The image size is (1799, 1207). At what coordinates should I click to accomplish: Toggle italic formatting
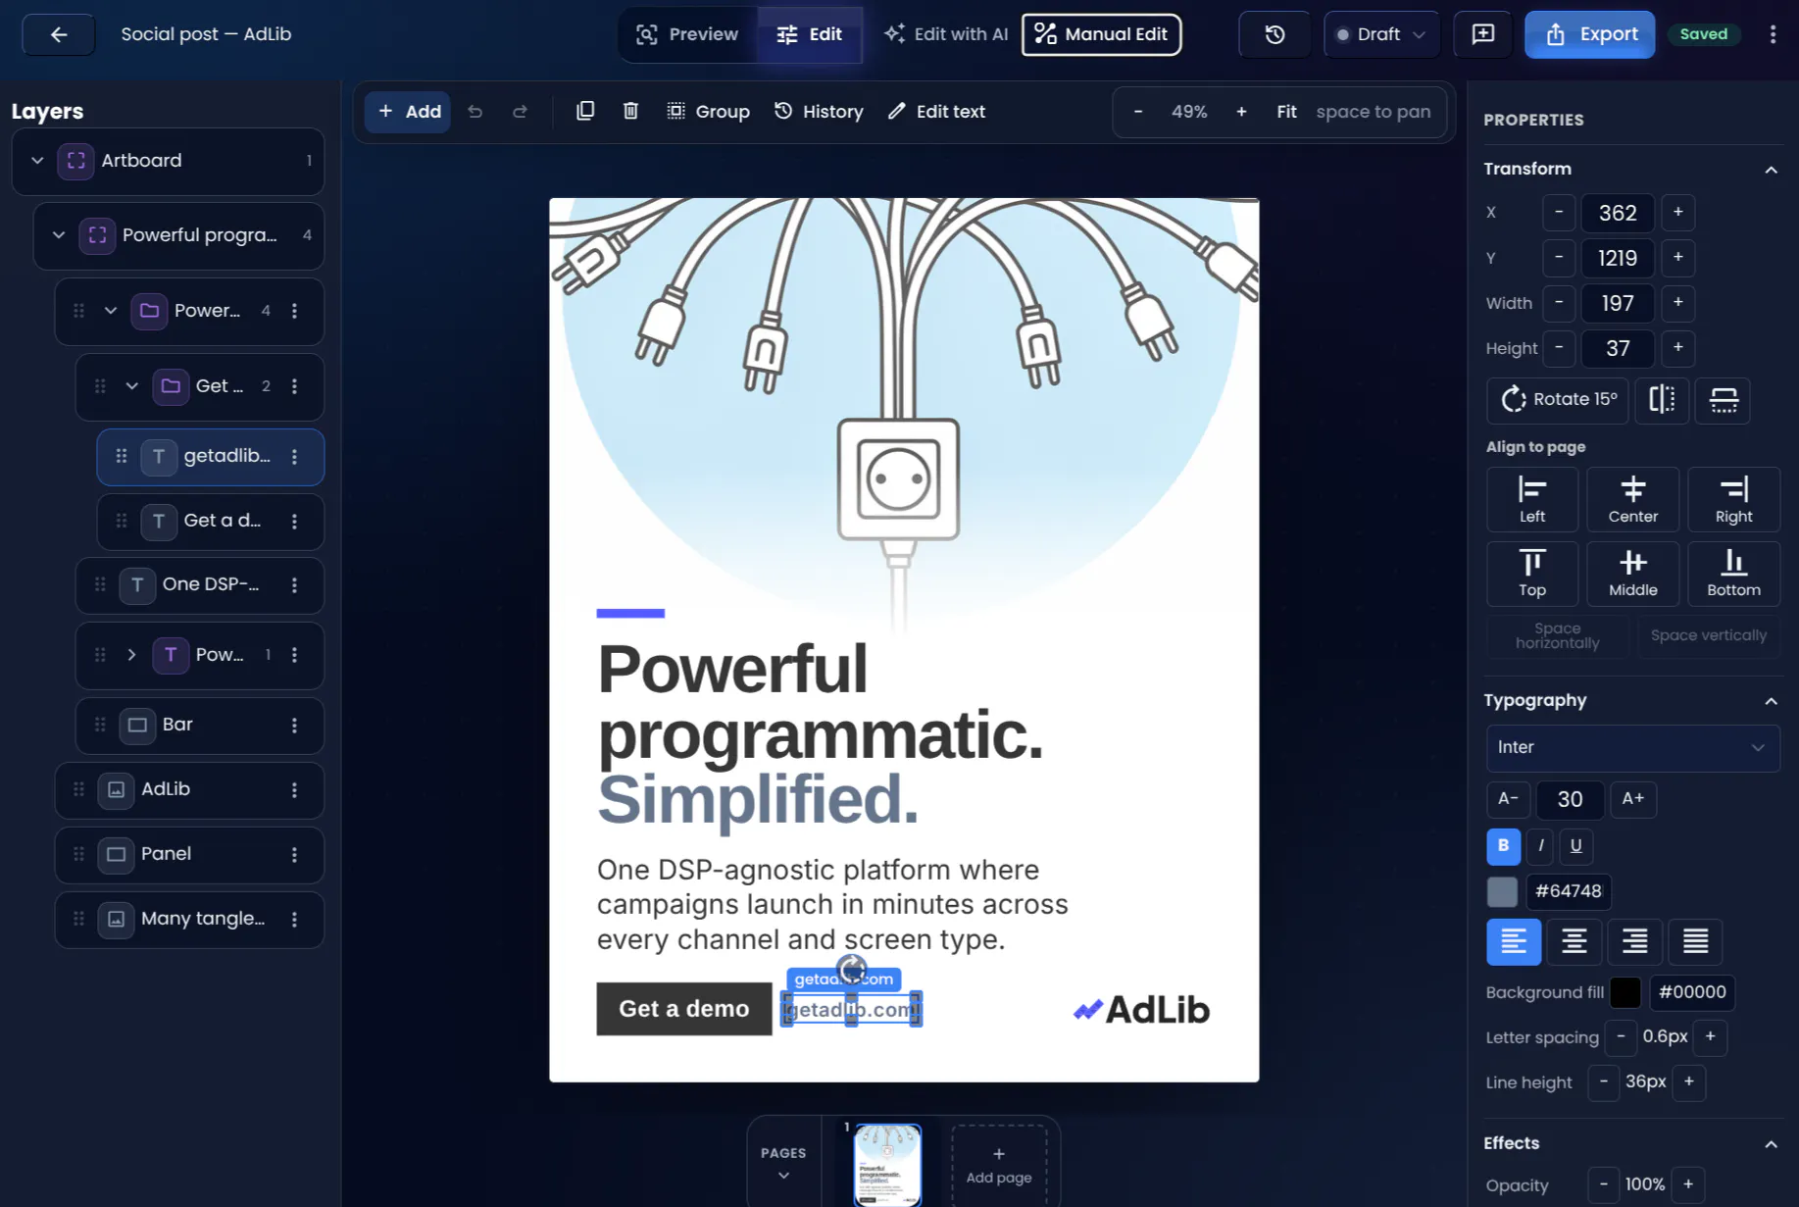pos(1540,846)
